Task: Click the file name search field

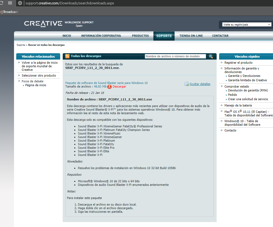Action: tap(175, 56)
